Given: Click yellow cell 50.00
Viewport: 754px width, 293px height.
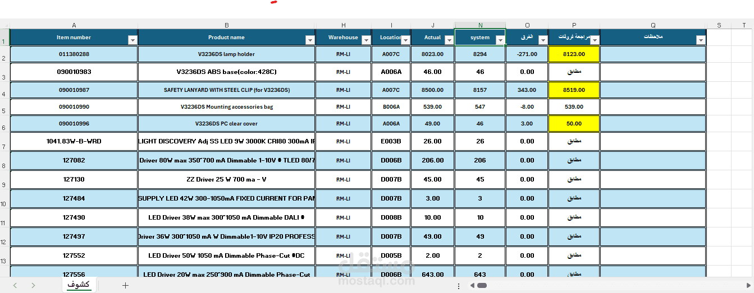Looking at the screenshot, I should tap(574, 123).
